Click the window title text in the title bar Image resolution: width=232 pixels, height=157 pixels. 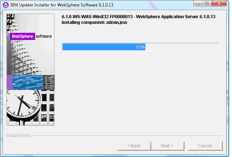[62, 5]
